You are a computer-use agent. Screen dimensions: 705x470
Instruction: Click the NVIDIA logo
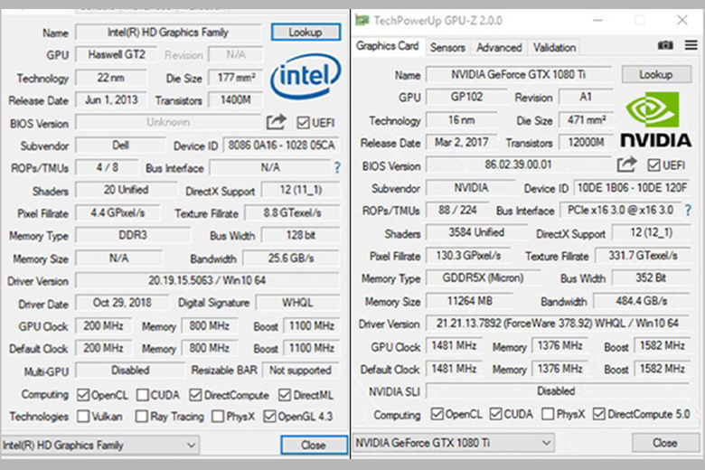coord(656,119)
